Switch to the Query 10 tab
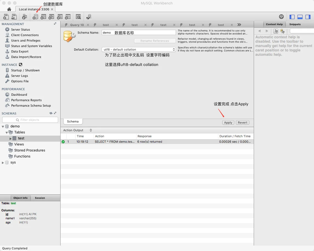The width and height of the screenshot is (314, 251). pyautogui.click(x=77, y=25)
